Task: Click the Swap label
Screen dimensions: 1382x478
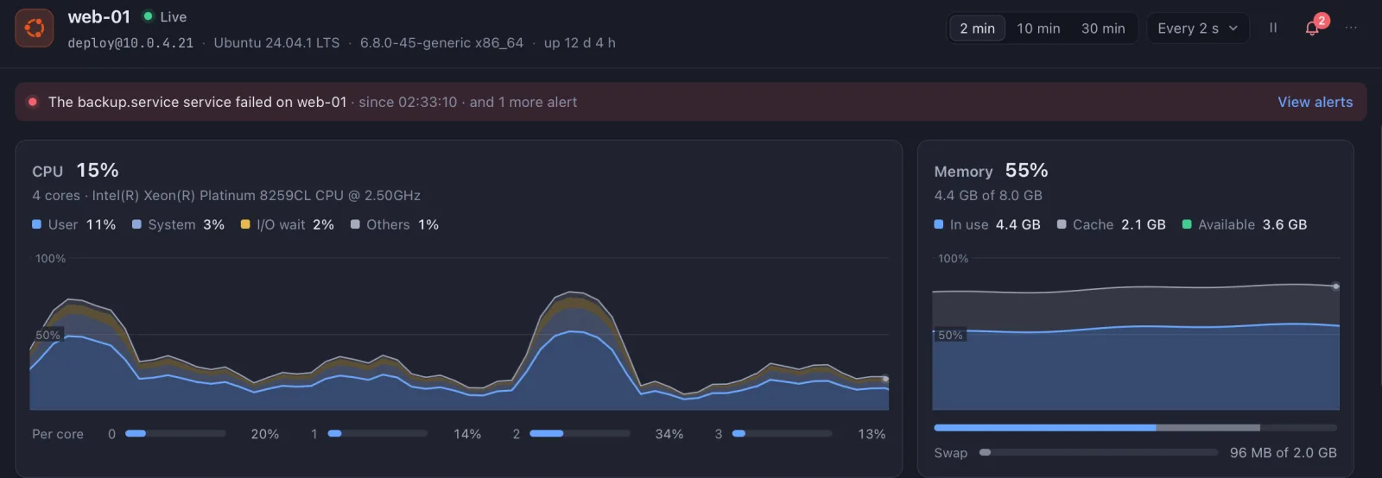Action: (x=950, y=452)
